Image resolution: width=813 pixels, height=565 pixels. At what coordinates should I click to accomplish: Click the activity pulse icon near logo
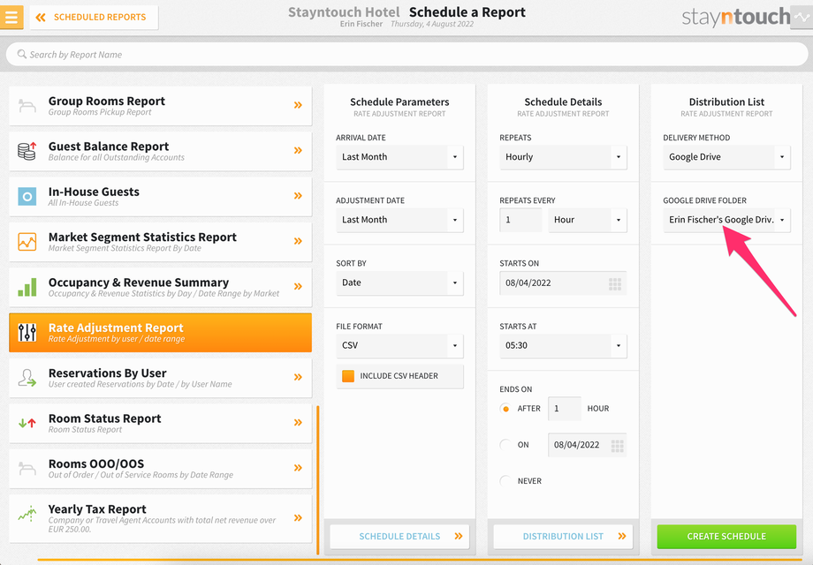(802, 17)
